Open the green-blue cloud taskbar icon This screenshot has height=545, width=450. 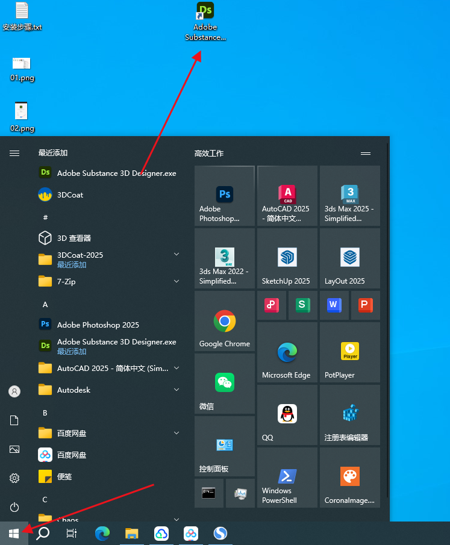(x=161, y=533)
